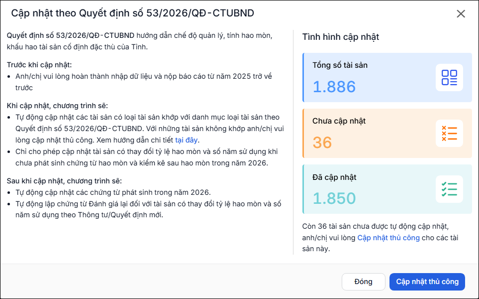Click the Tổng số tài sản grid icon
479x299 pixels.
click(449, 77)
